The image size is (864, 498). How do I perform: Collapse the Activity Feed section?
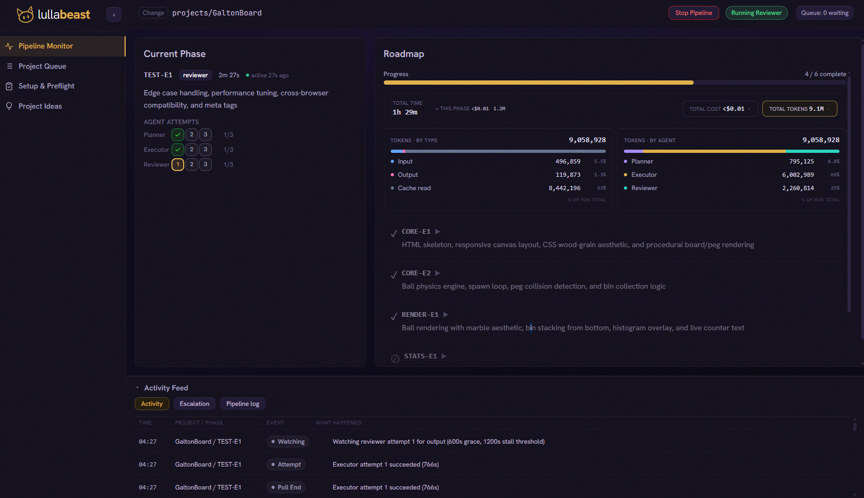pyautogui.click(x=137, y=388)
